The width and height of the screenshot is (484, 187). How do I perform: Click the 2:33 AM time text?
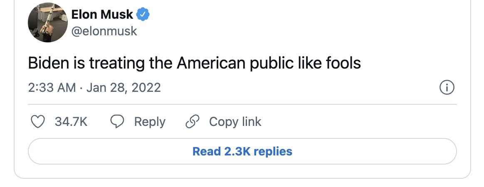tap(52, 88)
